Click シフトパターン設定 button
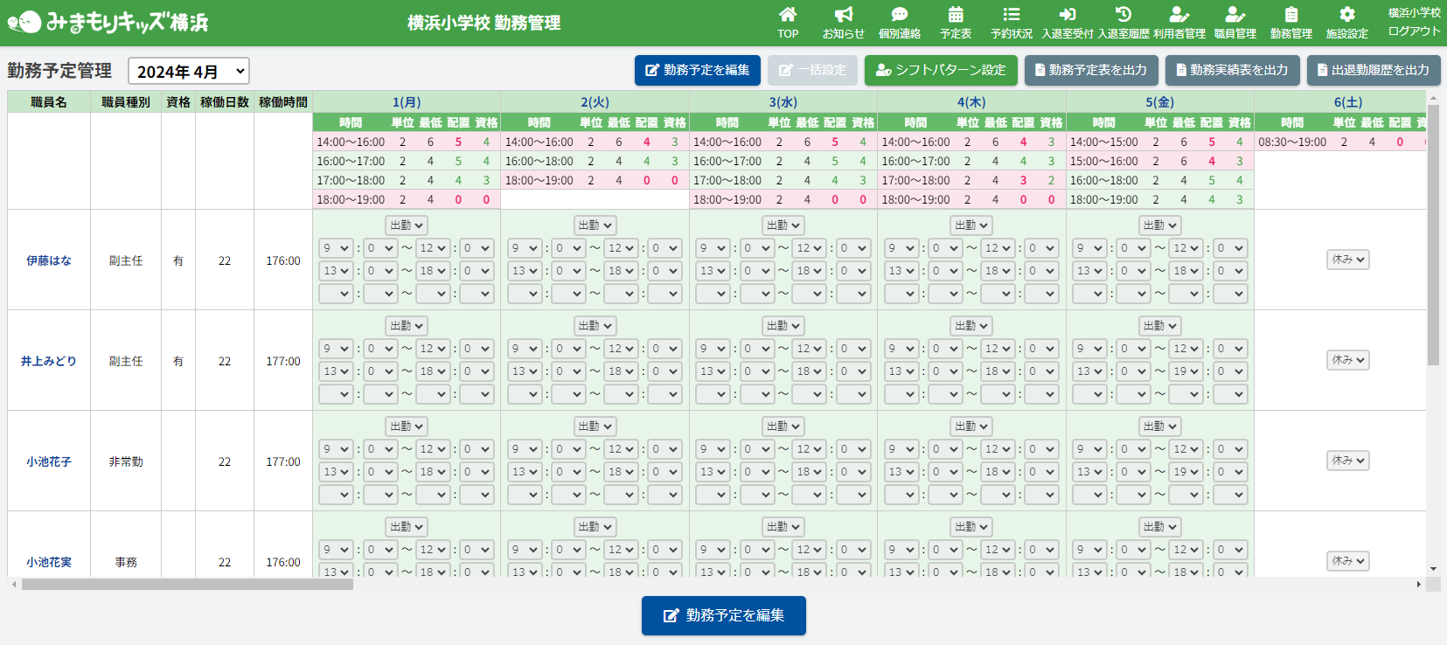 [x=941, y=70]
